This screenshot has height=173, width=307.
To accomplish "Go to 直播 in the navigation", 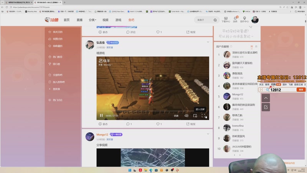I will point(79,20).
